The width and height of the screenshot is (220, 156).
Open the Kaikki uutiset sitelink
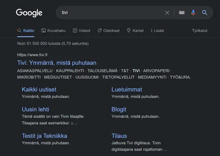(x=39, y=90)
